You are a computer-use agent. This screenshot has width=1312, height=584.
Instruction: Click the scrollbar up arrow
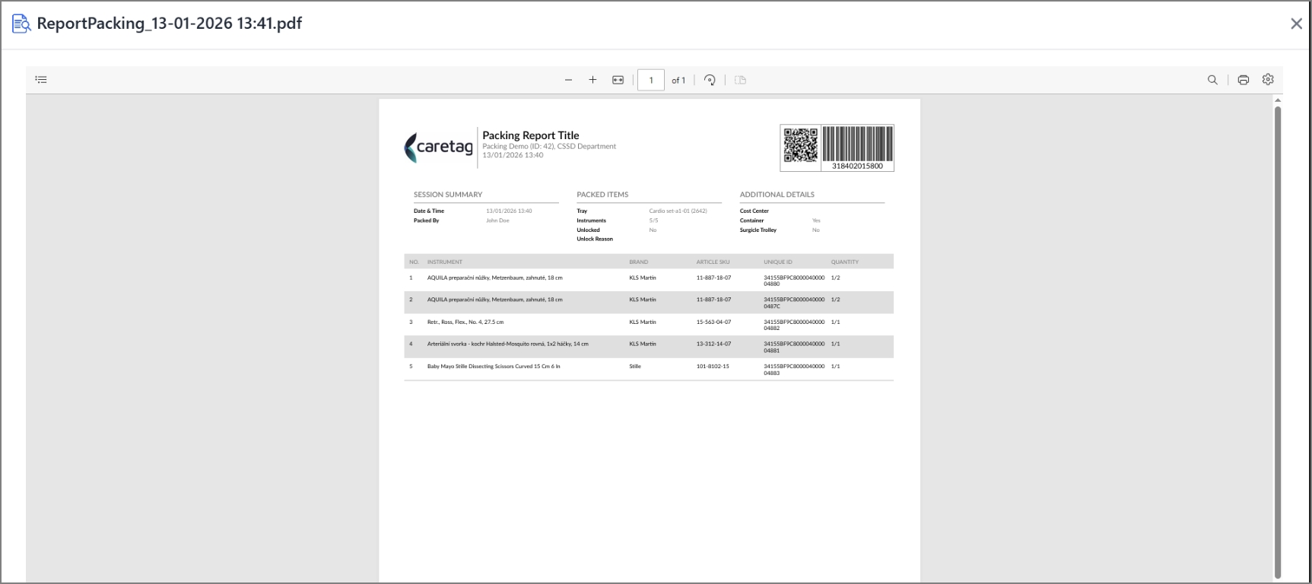pos(1278,100)
